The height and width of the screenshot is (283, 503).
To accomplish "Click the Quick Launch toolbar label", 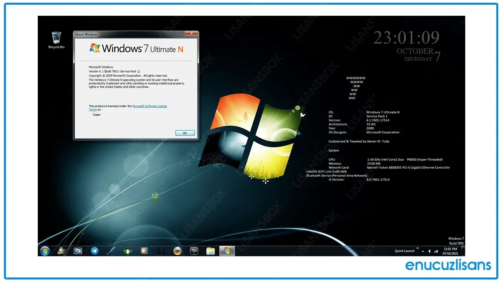I will pos(404,251).
